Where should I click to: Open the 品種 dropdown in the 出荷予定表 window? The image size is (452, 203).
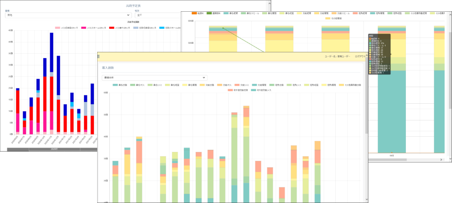pyautogui.click(x=68, y=15)
